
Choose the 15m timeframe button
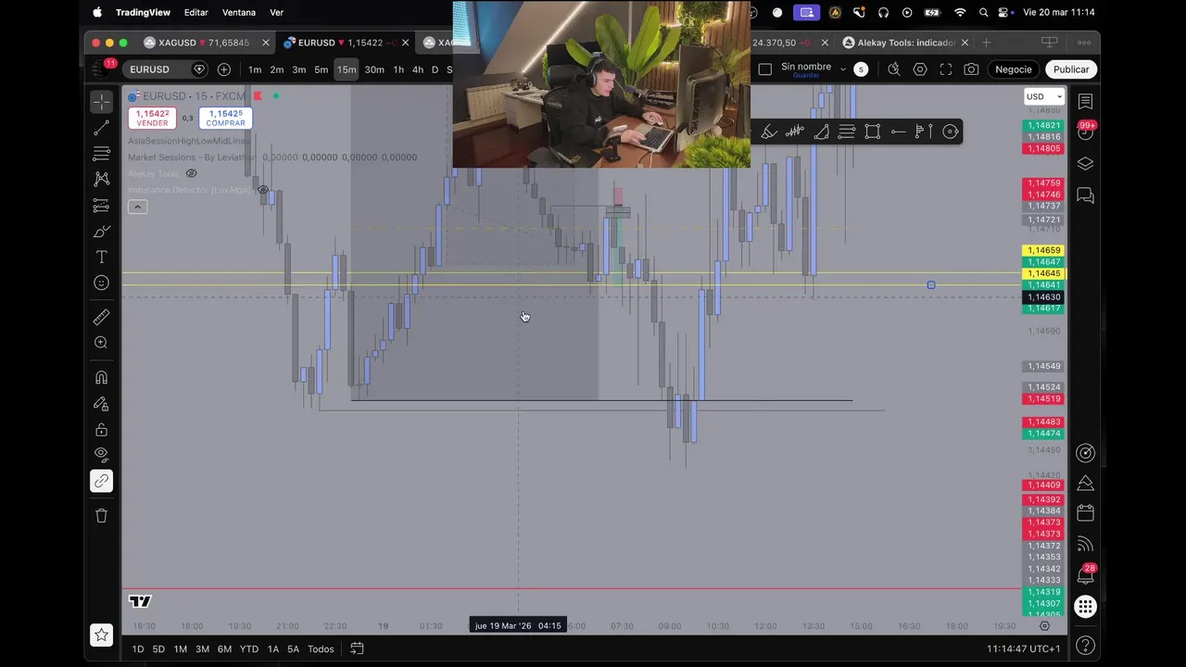(347, 69)
